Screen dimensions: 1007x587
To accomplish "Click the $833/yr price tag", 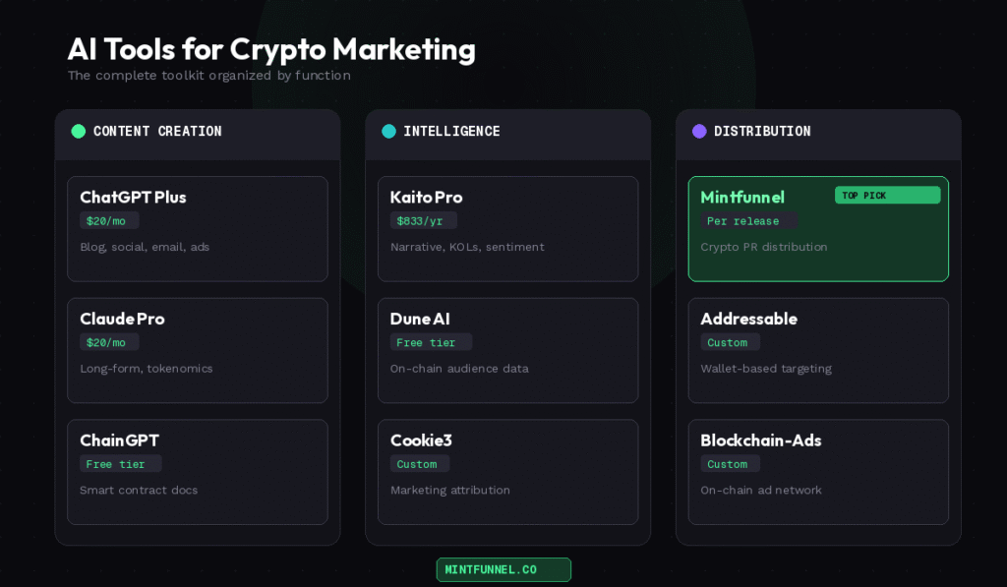I will 423,221.
